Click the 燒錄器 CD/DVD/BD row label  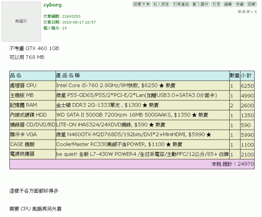click(33, 125)
